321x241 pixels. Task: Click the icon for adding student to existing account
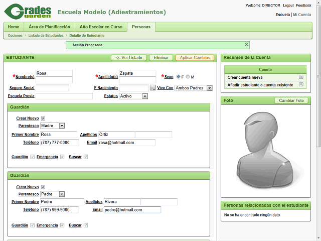point(301,85)
